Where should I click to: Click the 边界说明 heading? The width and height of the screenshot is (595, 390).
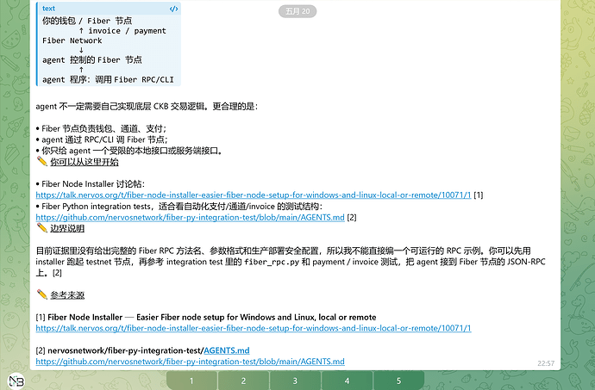point(67,228)
